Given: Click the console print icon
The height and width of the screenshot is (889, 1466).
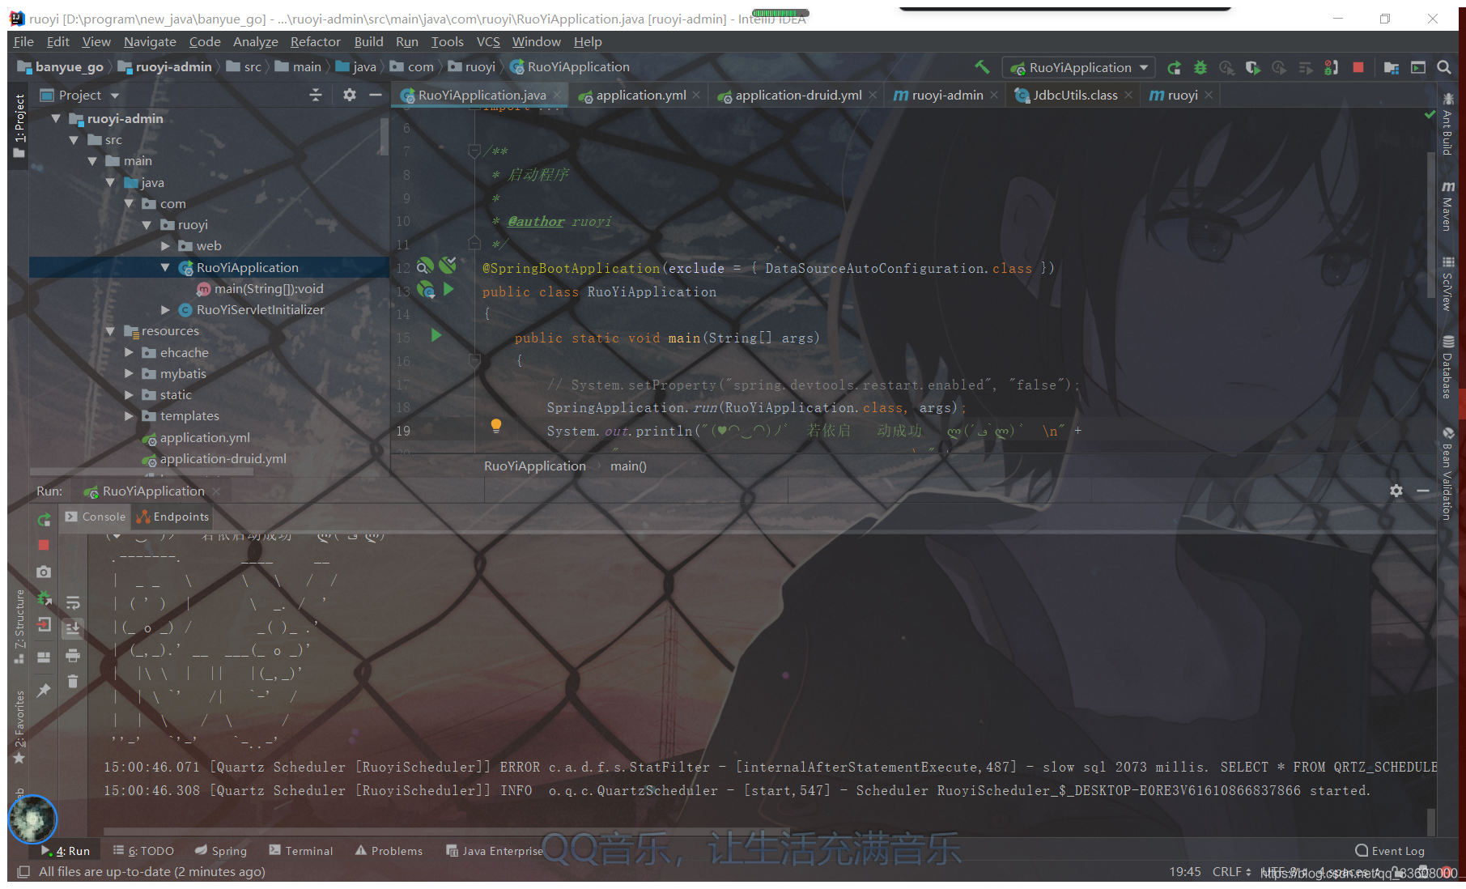Looking at the screenshot, I should (73, 655).
